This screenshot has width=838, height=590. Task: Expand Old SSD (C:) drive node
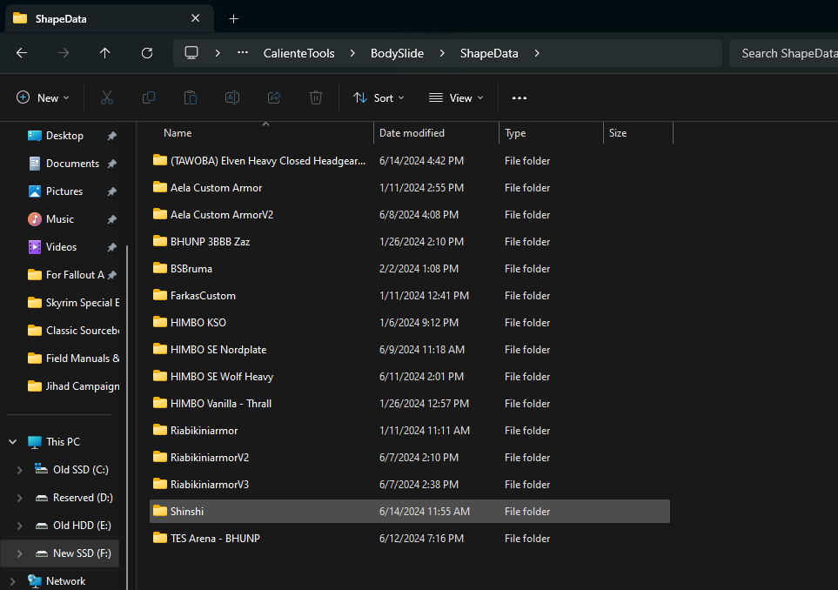tap(20, 470)
